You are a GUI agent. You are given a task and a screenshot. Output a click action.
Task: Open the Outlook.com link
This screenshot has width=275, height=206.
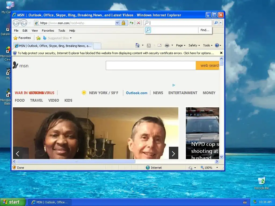[137, 93]
